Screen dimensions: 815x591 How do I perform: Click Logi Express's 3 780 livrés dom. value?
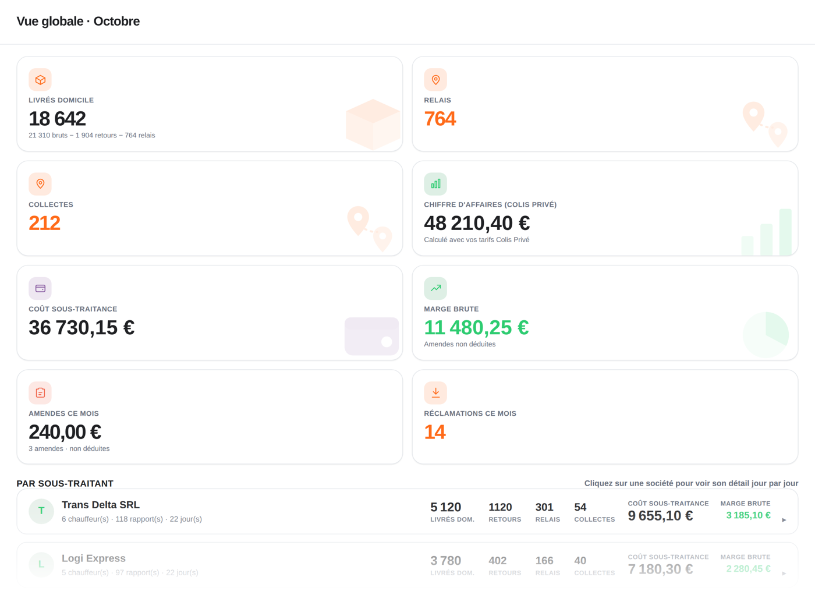[446, 561]
